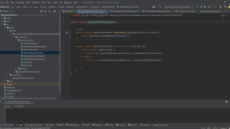Collapse the main folder in tree

click(5, 28)
